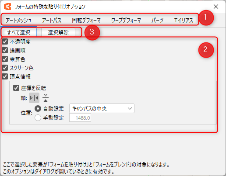Click the 1488.0 position input field

[80, 117]
